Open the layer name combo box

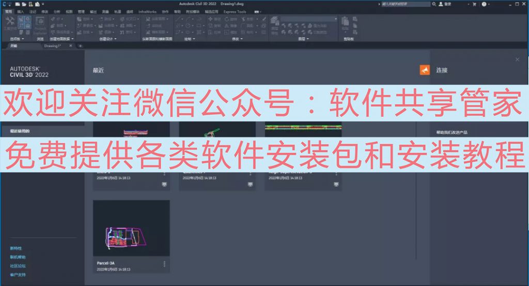pos(309,19)
